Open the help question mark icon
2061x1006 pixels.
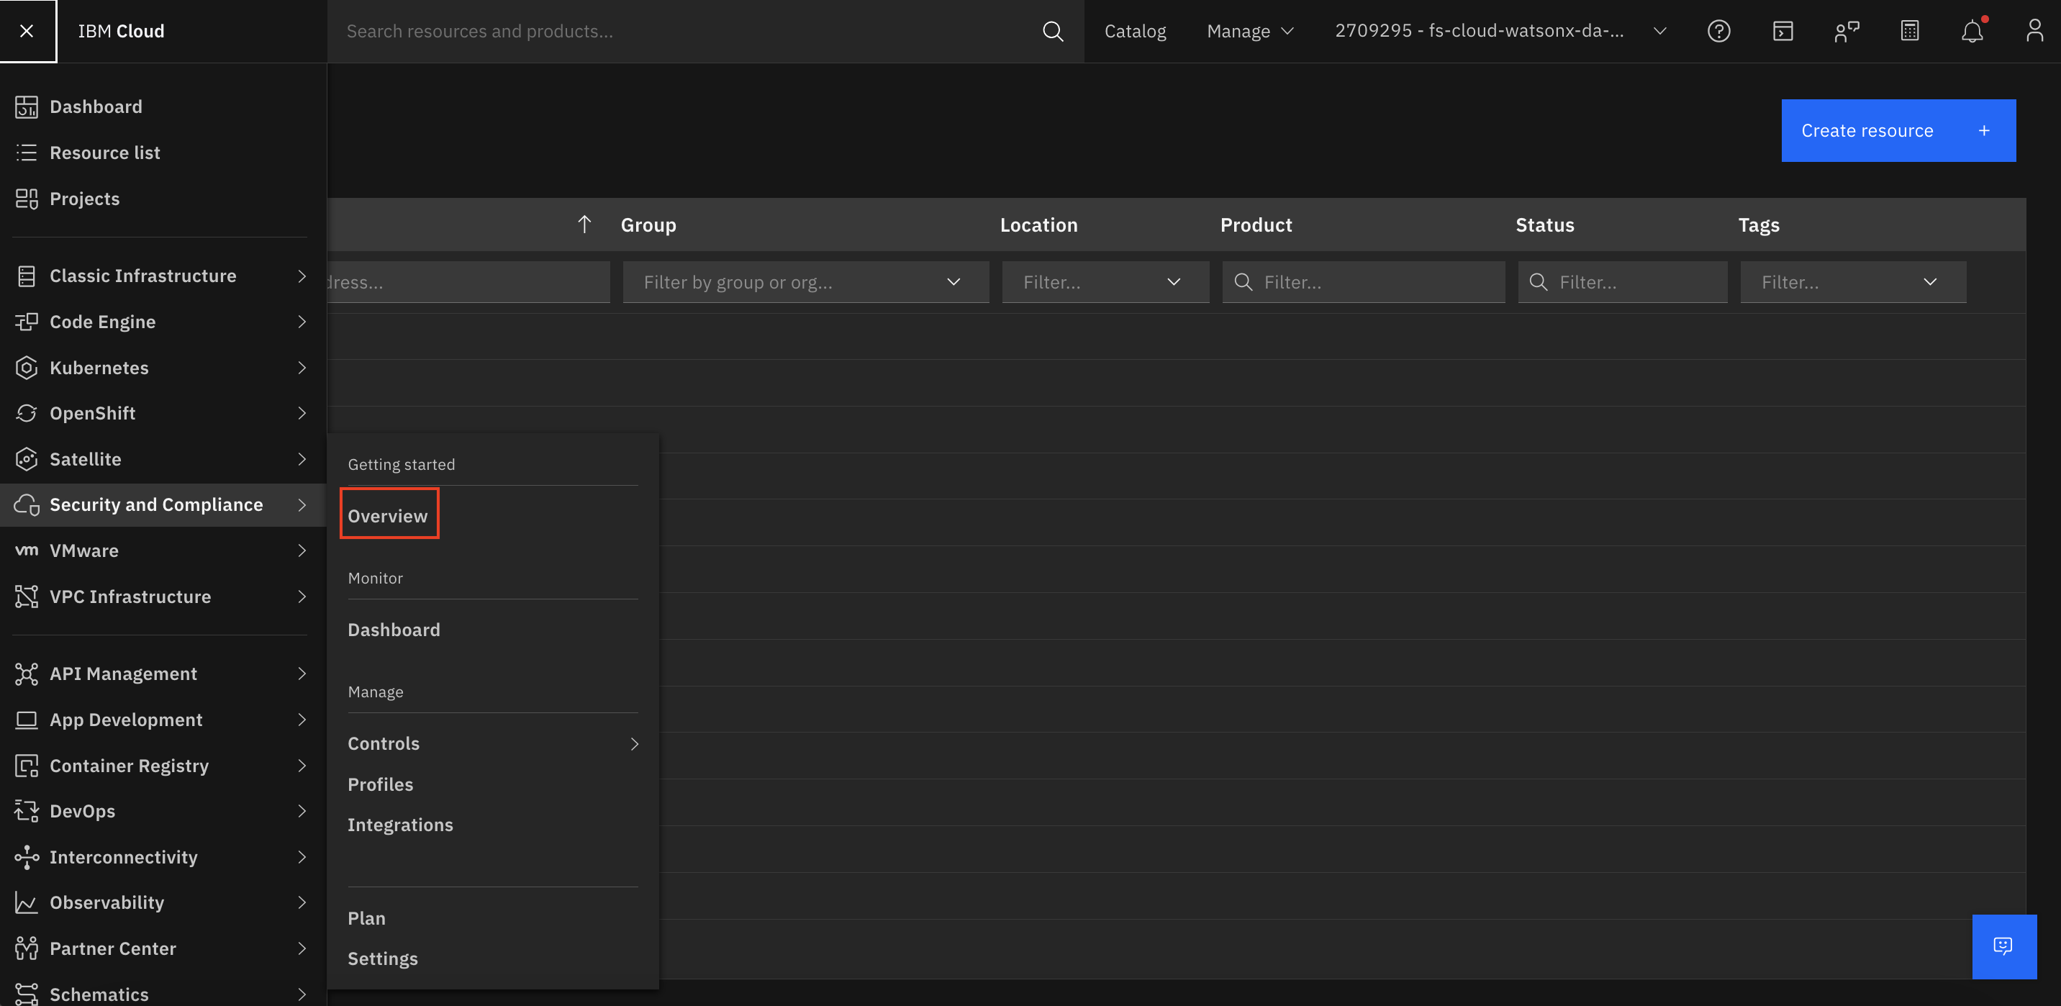tap(1718, 31)
